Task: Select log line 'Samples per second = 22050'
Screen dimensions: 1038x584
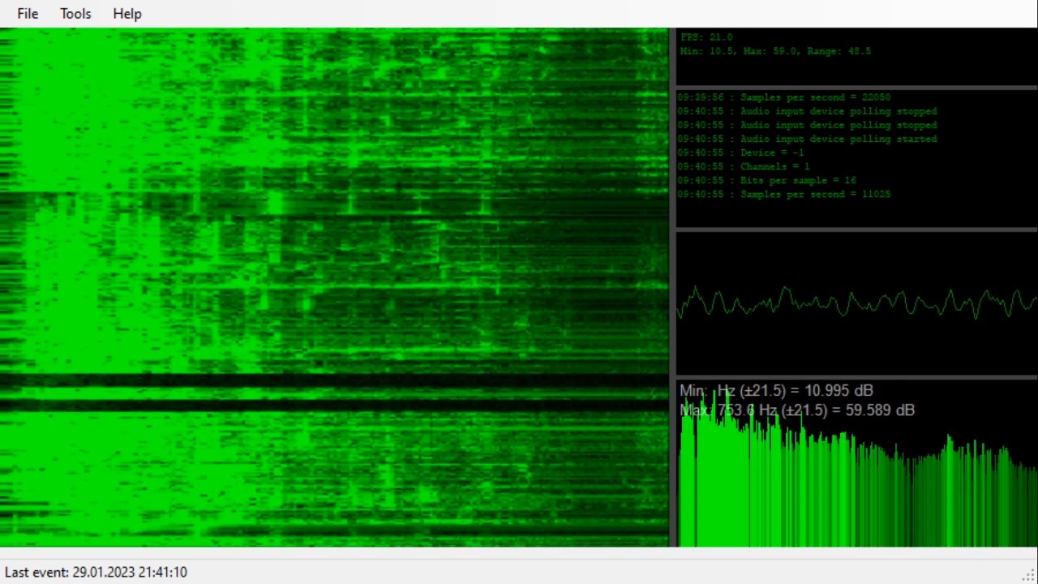Action: click(x=783, y=97)
